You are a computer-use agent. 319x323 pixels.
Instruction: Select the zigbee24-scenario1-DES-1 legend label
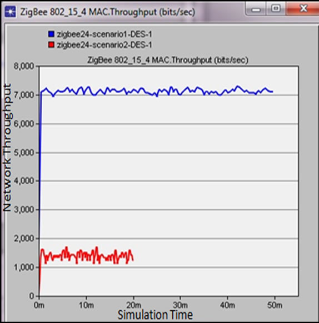[x=104, y=34]
